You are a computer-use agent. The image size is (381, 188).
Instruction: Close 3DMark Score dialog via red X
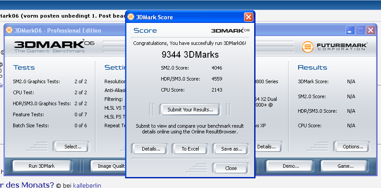pyautogui.click(x=248, y=17)
